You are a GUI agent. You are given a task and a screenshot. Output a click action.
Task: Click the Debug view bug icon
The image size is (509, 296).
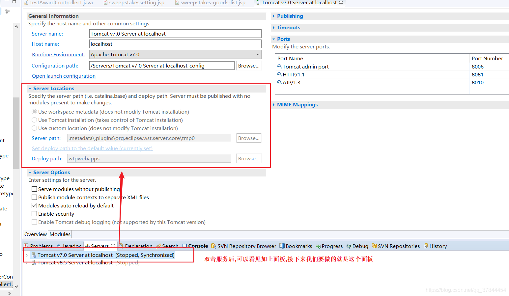point(349,246)
